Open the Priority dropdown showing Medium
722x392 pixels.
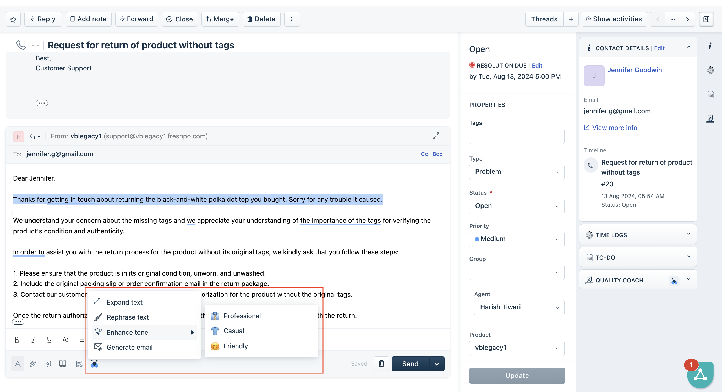(516, 239)
